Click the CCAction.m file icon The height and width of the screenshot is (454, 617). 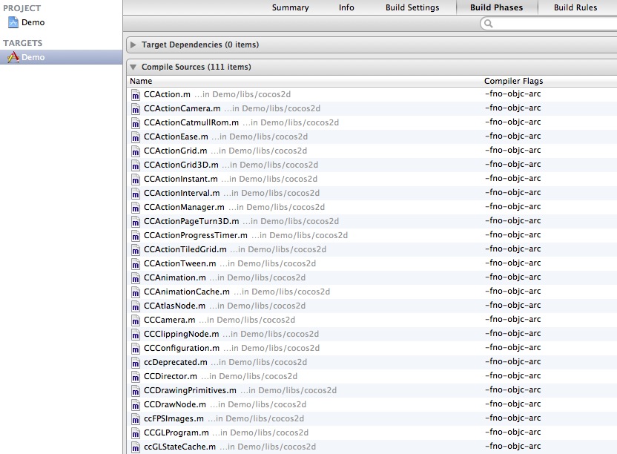136,95
